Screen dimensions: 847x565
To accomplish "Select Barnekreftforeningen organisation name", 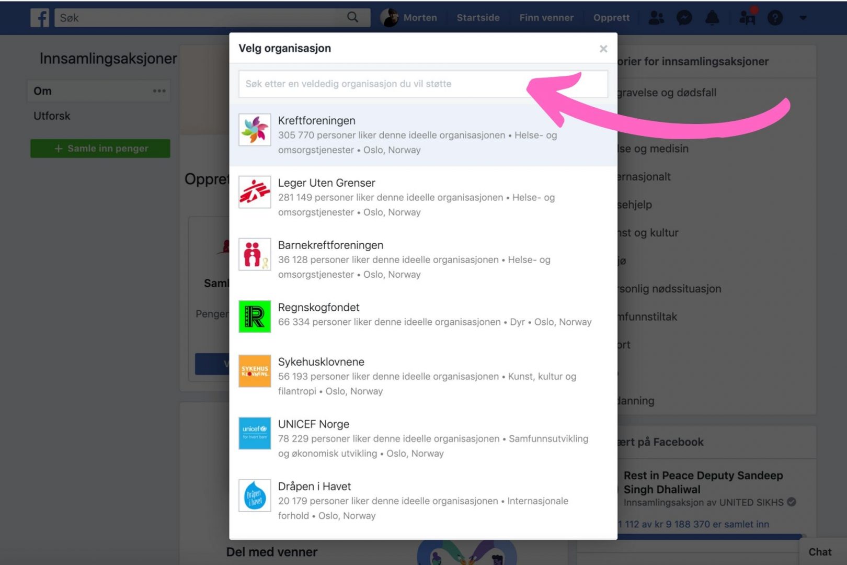I will [330, 245].
